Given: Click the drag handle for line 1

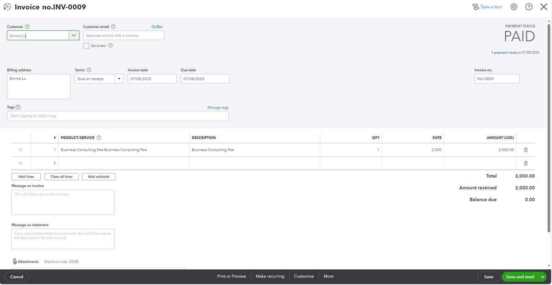Looking at the screenshot, I should coord(21,150).
